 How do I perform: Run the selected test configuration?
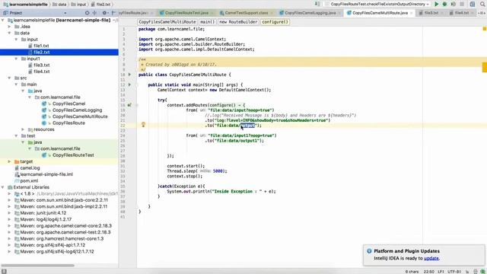point(436,4)
